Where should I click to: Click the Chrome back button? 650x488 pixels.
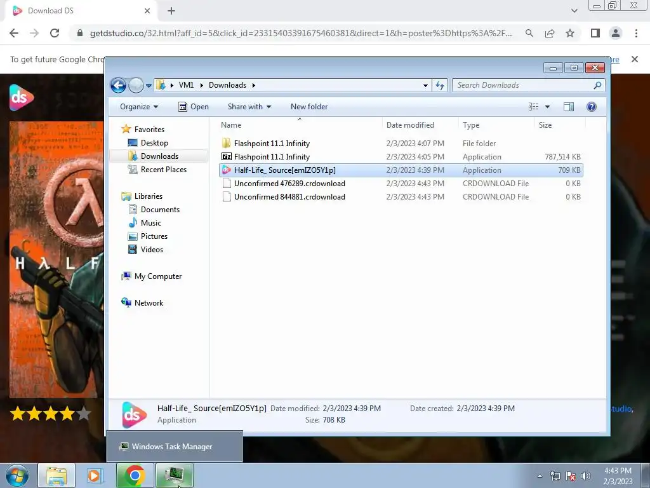(x=14, y=33)
